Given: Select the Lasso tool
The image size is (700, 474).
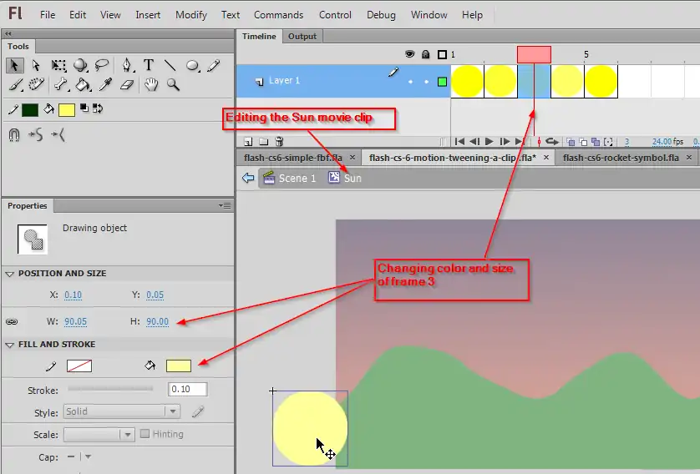Looking at the screenshot, I should (102, 65).
